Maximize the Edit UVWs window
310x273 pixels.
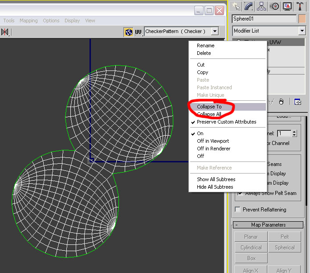coord(209,10)
